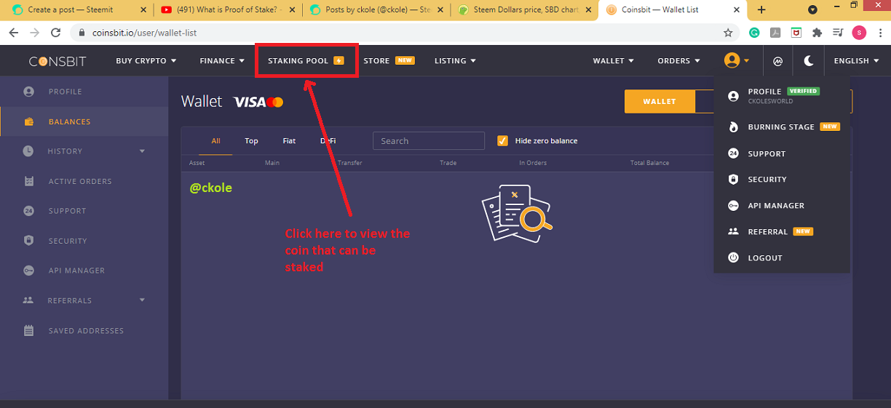891x408 pixels.
Task: Reload the page in Chrome
Action: [x=55, y=33]
